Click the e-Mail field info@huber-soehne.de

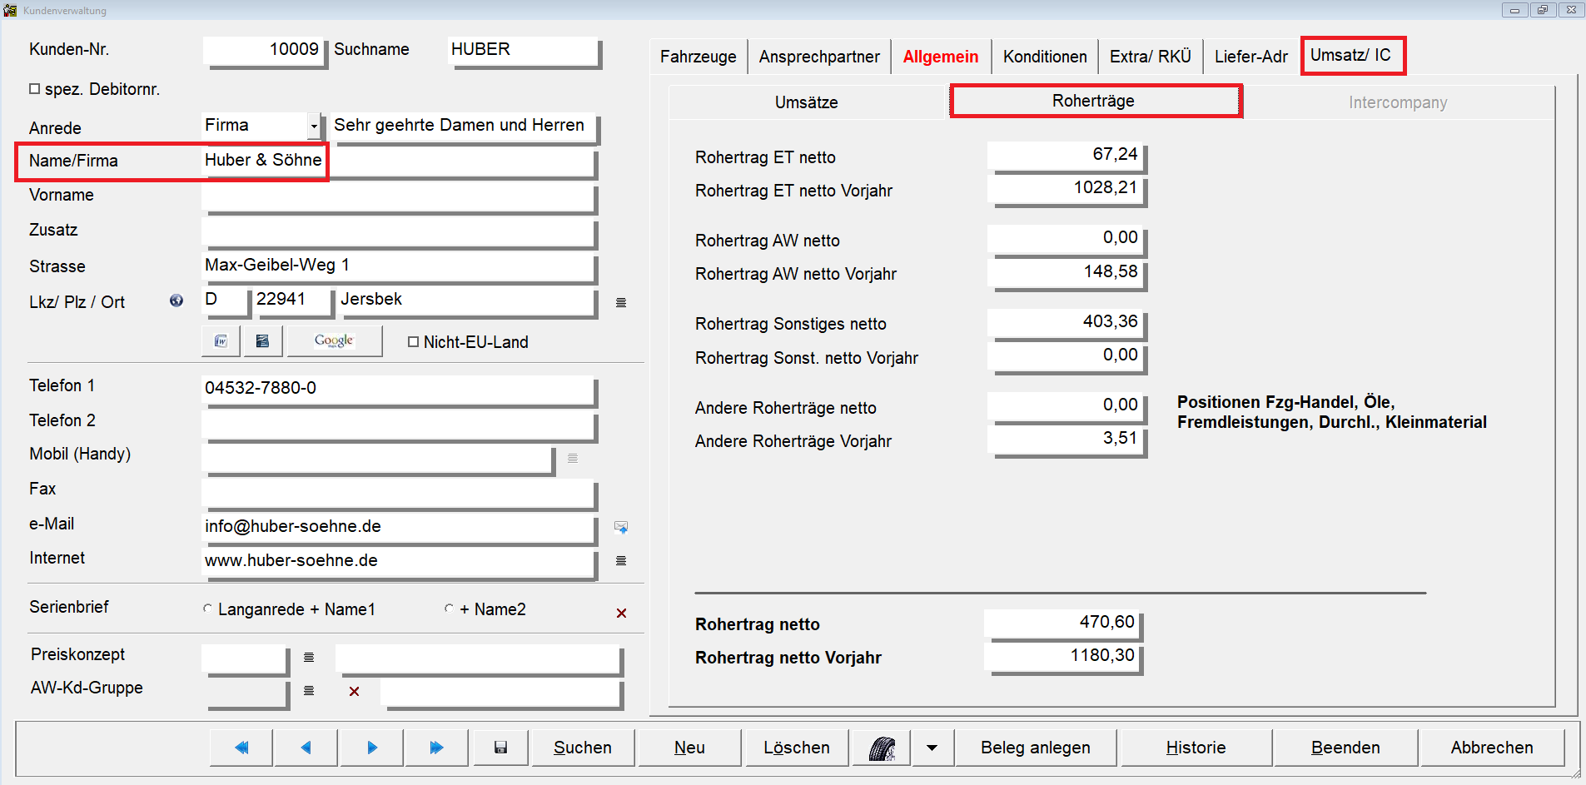399,527
